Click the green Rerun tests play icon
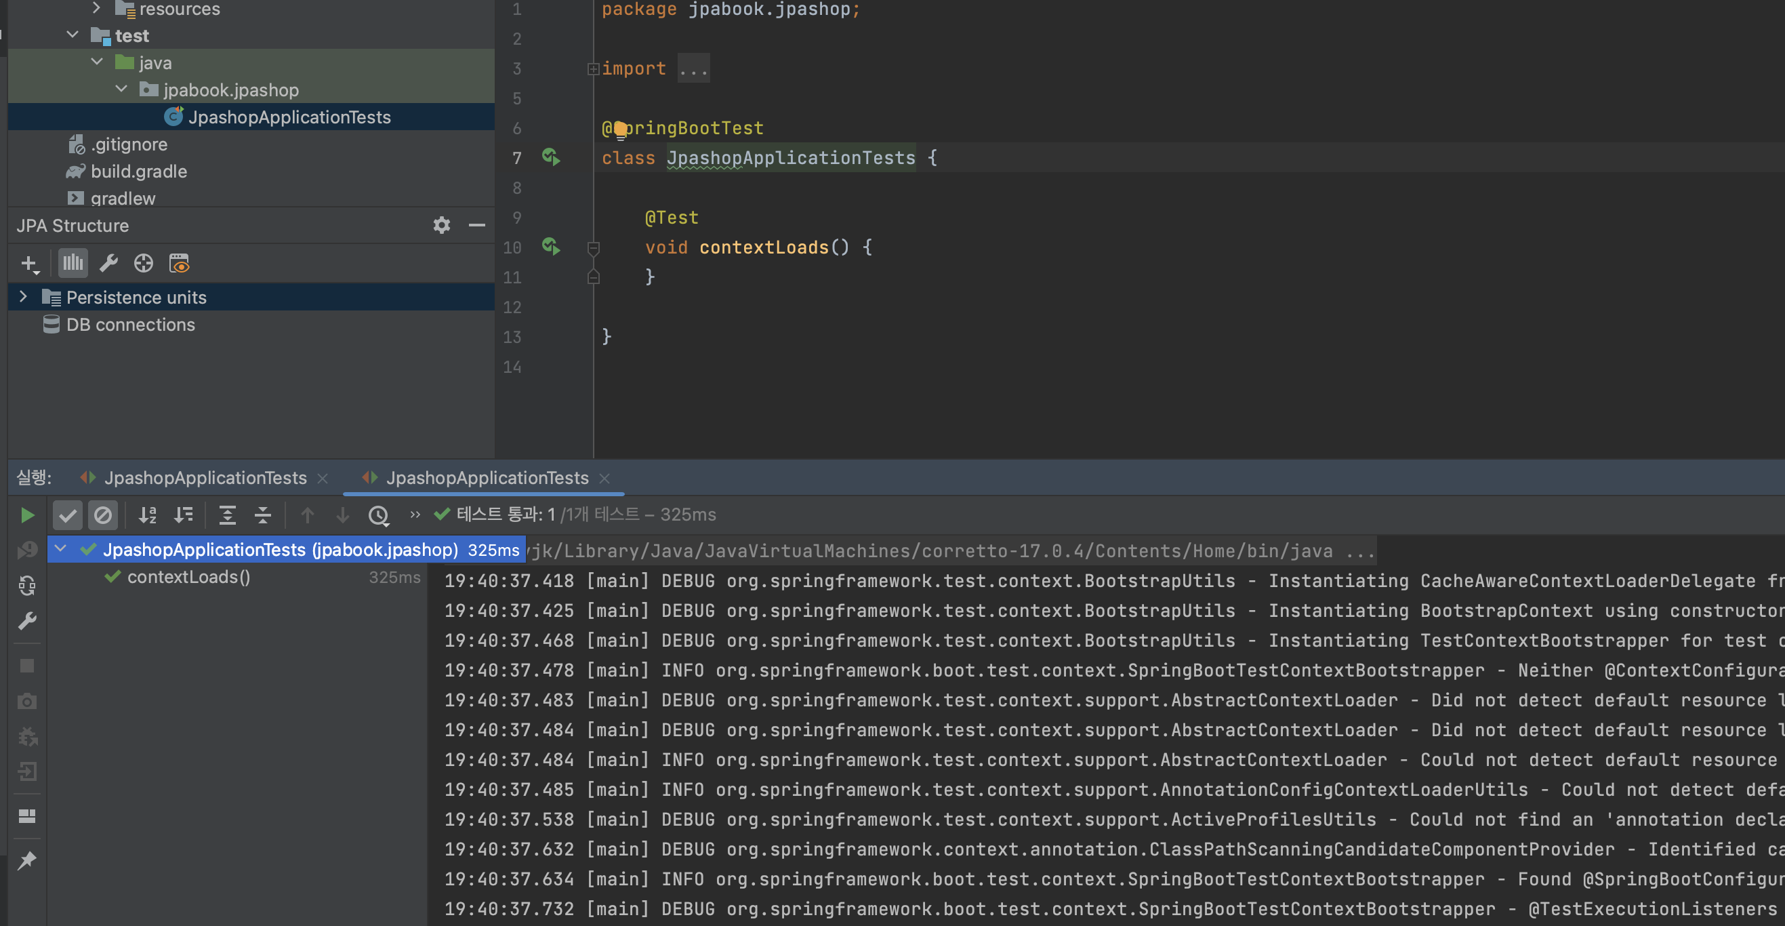This screenshot has width=1785, height=926. point(27,515)
